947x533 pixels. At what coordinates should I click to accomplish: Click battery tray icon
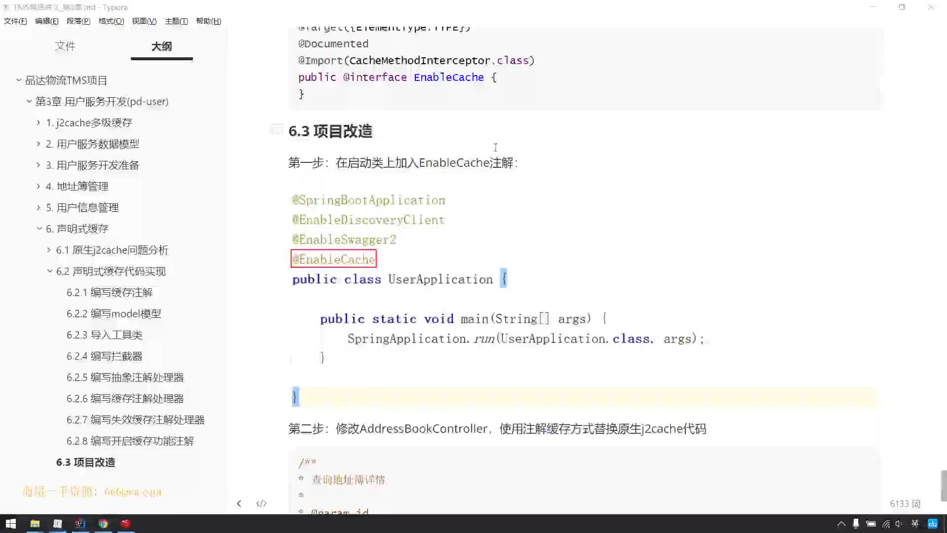tap(871, 524)
